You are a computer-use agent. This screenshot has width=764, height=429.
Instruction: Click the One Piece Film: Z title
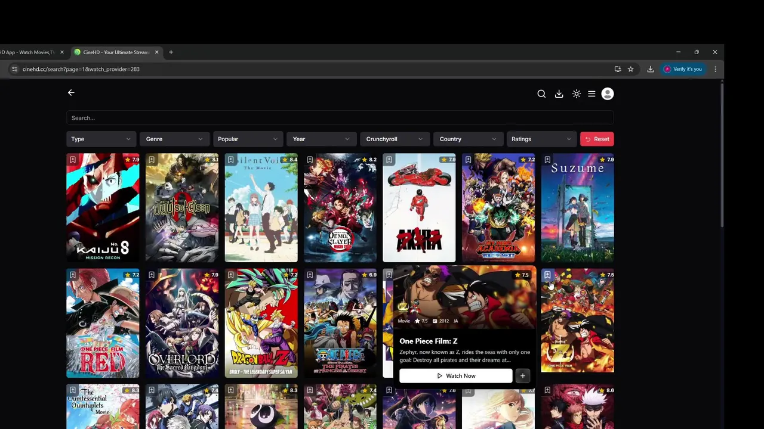click(429, 341)
